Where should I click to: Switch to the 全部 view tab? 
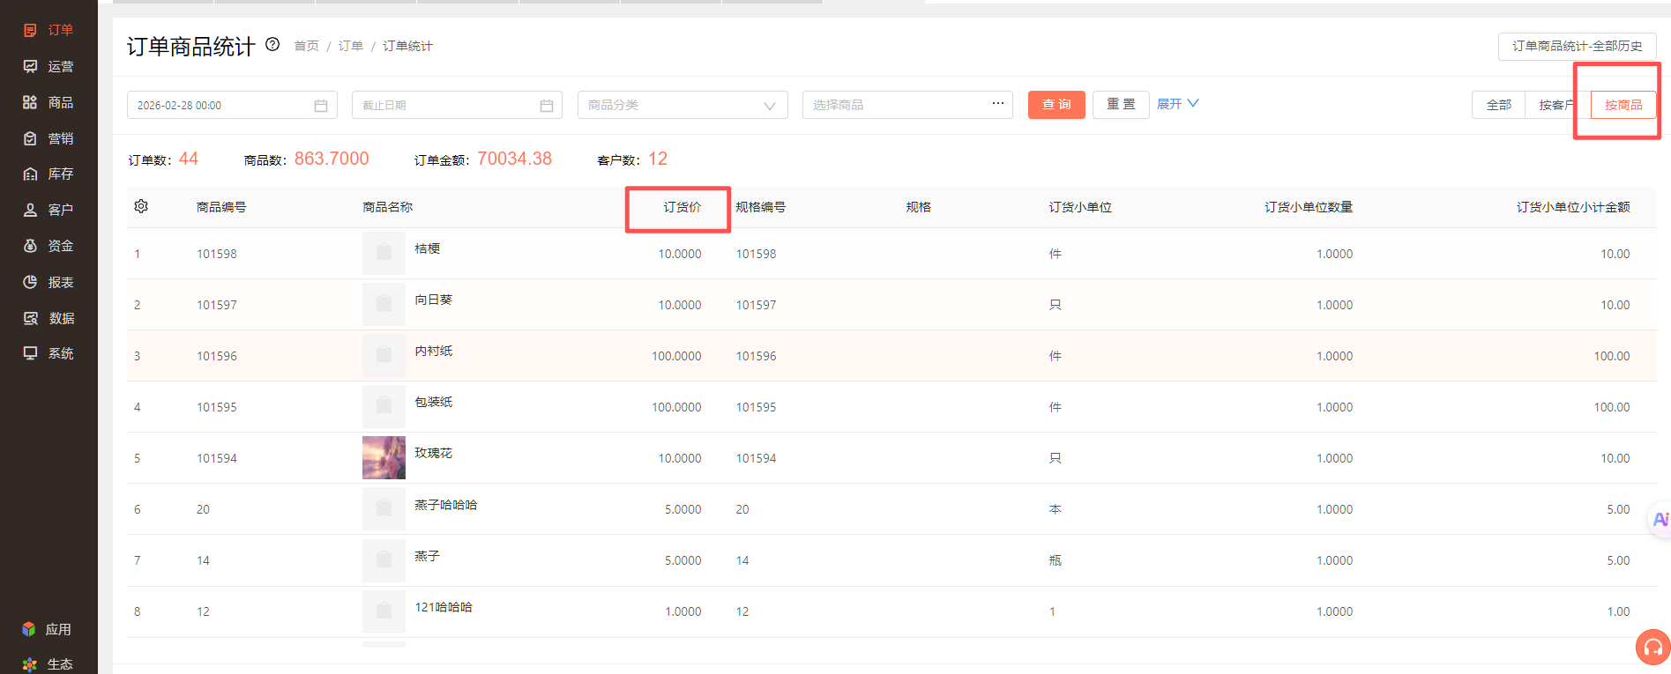1499,105
